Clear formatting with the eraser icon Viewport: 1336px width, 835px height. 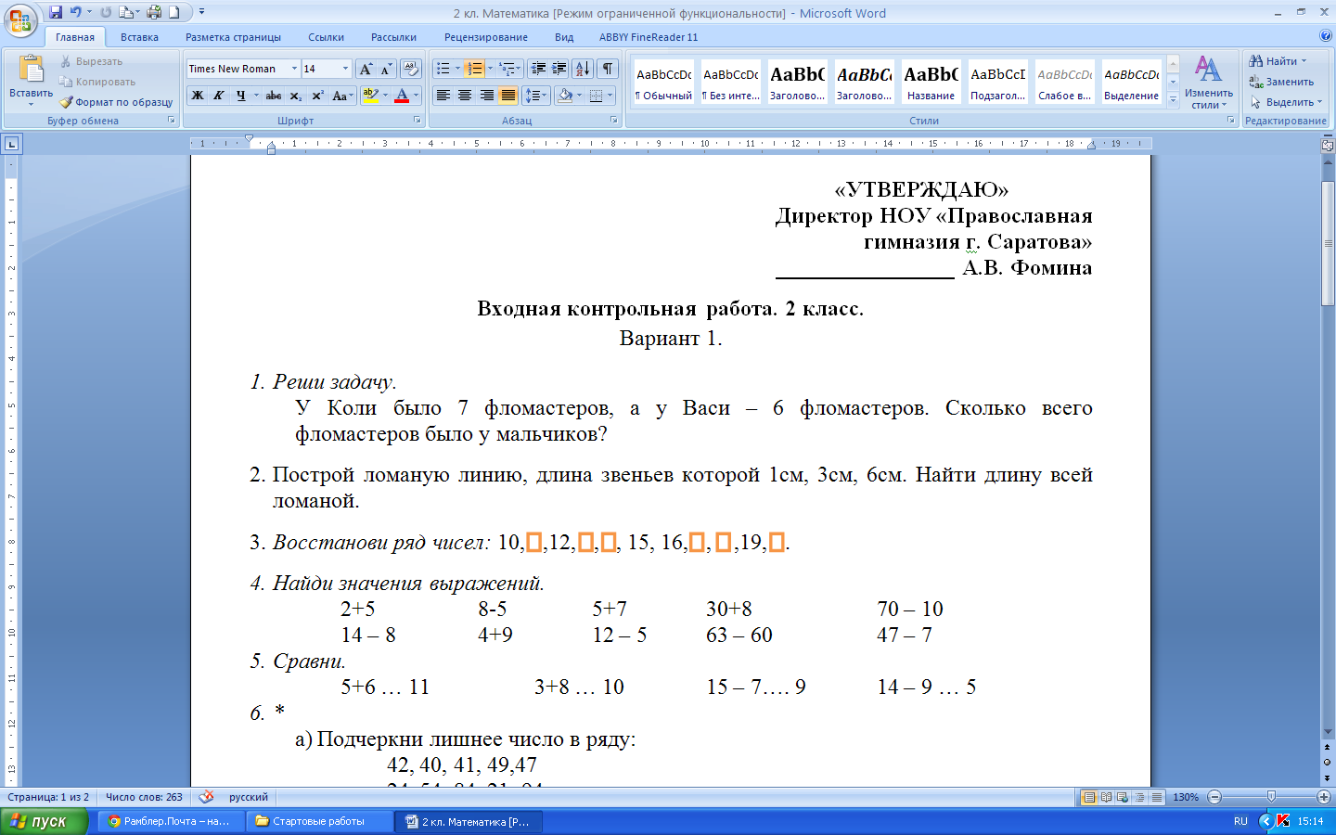pyautogui.click(x=411, y=69)
